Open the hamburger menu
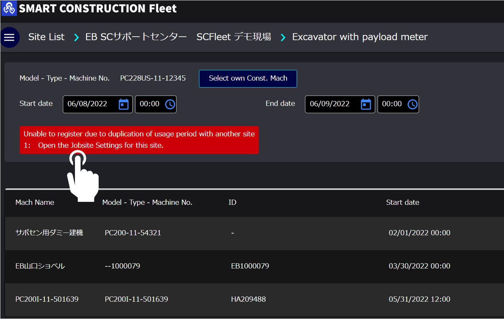 pos(9,37)
